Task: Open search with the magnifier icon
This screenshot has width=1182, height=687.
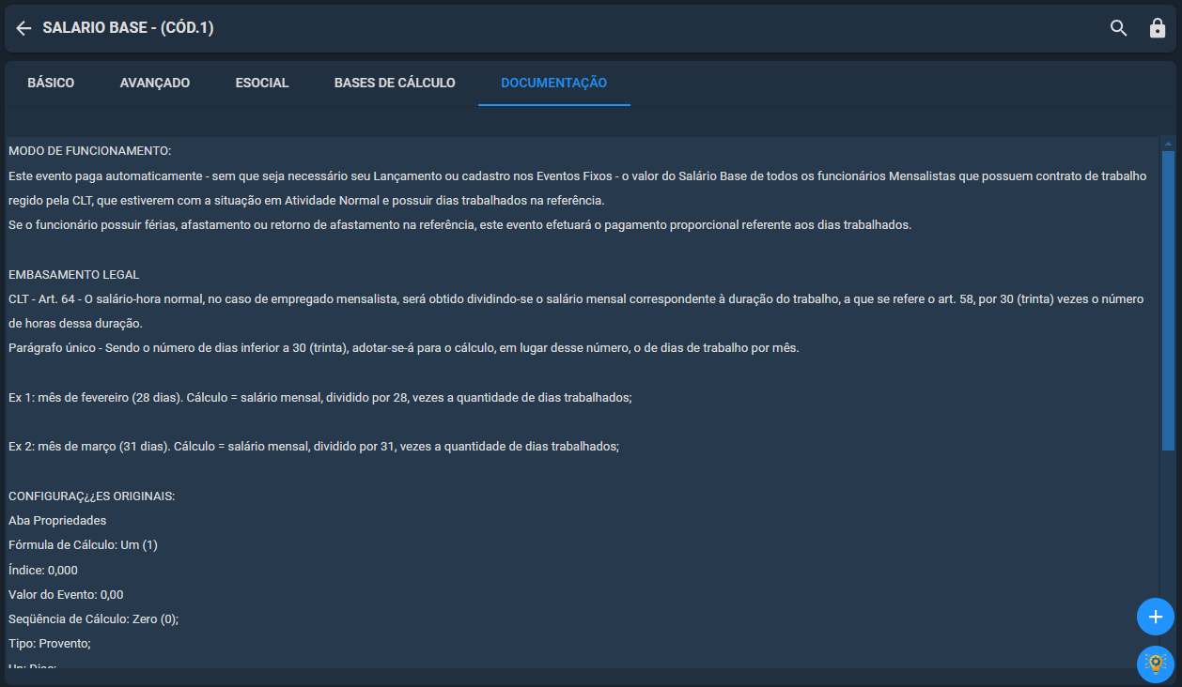Action: (1118, 28)
